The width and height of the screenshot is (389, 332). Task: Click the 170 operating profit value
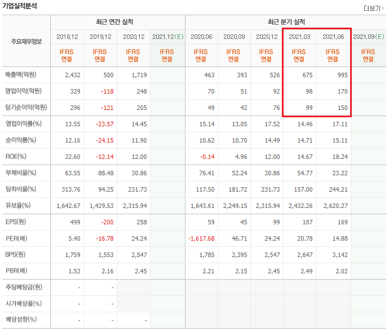[342, 91]
